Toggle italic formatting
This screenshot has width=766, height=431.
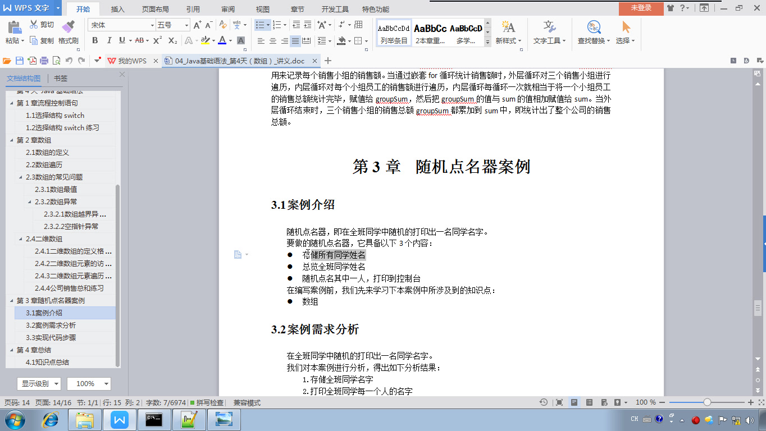(x=108, y=40)
